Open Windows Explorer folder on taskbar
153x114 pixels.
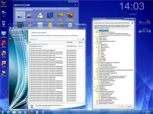pos(14,112)
